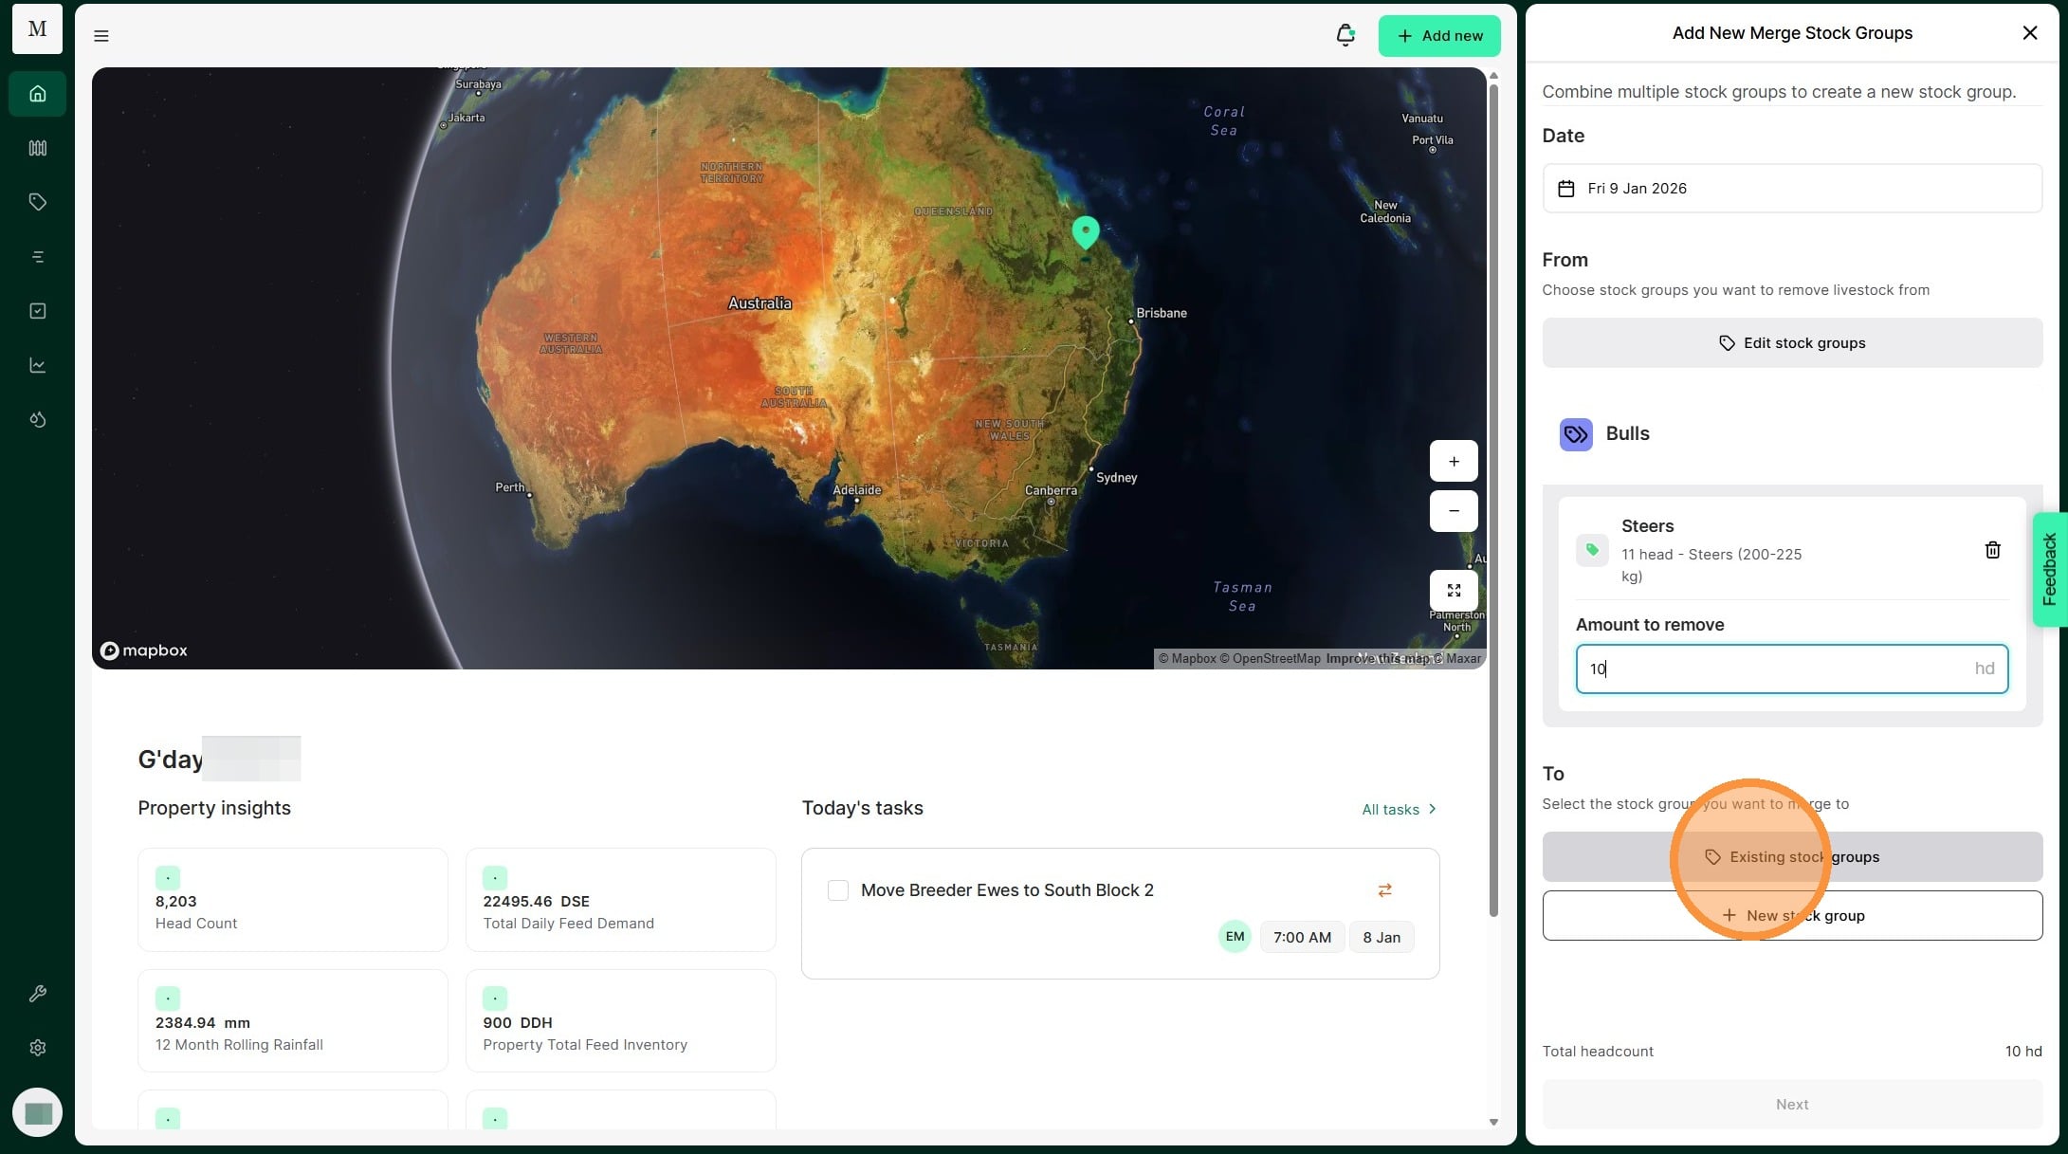2068x1154 pixels.
Task: Toggle map fullscreen view
Action: (1454, 591)
